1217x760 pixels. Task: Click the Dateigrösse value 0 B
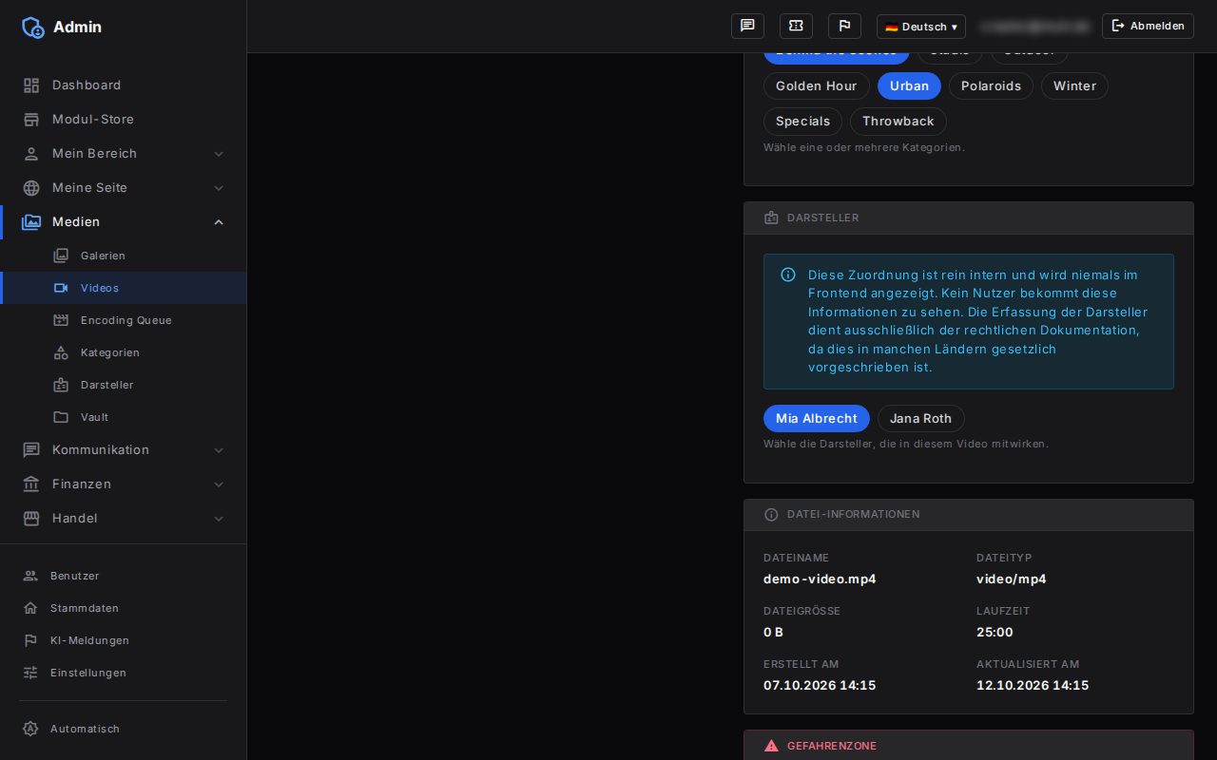773,632
